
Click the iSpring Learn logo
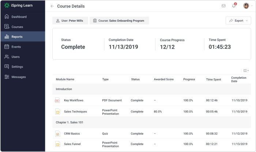[x=18, y=5]
